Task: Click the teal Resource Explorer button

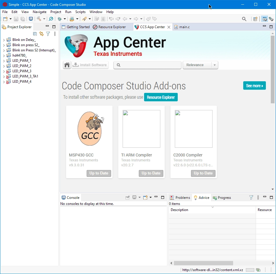Action: click(161, 97)
